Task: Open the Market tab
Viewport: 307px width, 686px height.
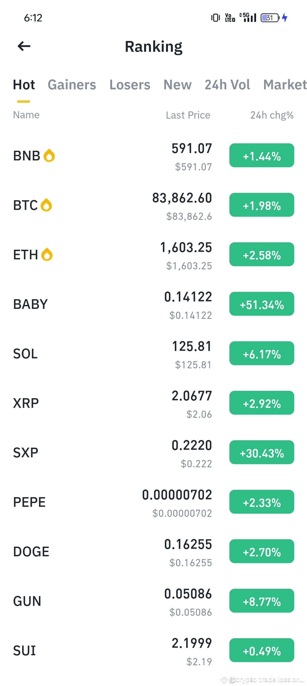Action: point(285,85)
